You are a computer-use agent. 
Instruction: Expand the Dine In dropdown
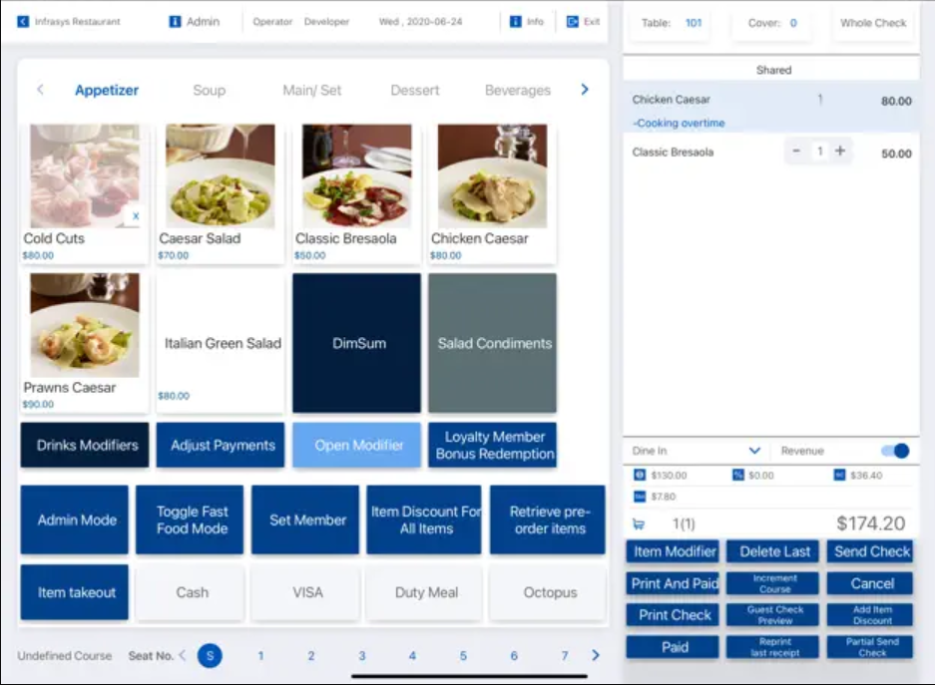(754, 451)
